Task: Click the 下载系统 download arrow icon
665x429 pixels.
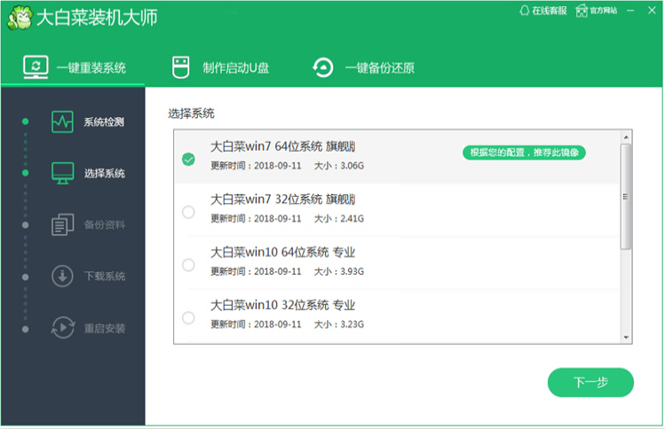Action: (62, 276)
